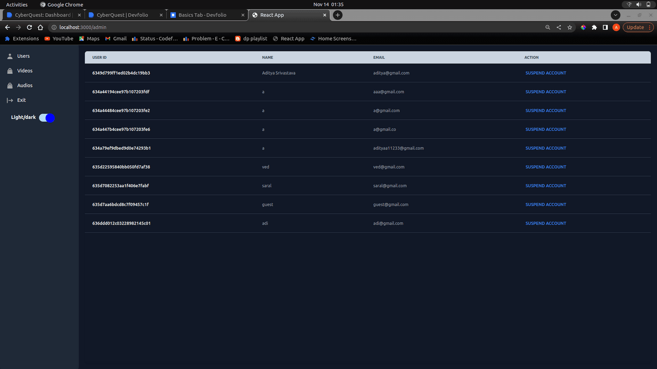Image resolution: width=657 pixels, height=369 pixels.
Task: Click the network icon in system tray
Action: click(x=629, y=5)
